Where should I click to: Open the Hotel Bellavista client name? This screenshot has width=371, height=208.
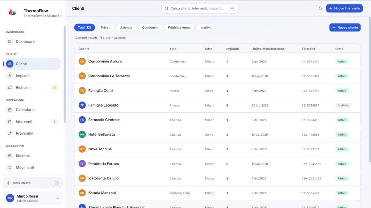click(x=101, y=134)
